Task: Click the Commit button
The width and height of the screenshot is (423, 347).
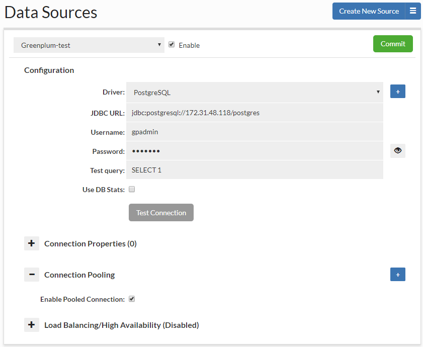Action: [393, 44]
